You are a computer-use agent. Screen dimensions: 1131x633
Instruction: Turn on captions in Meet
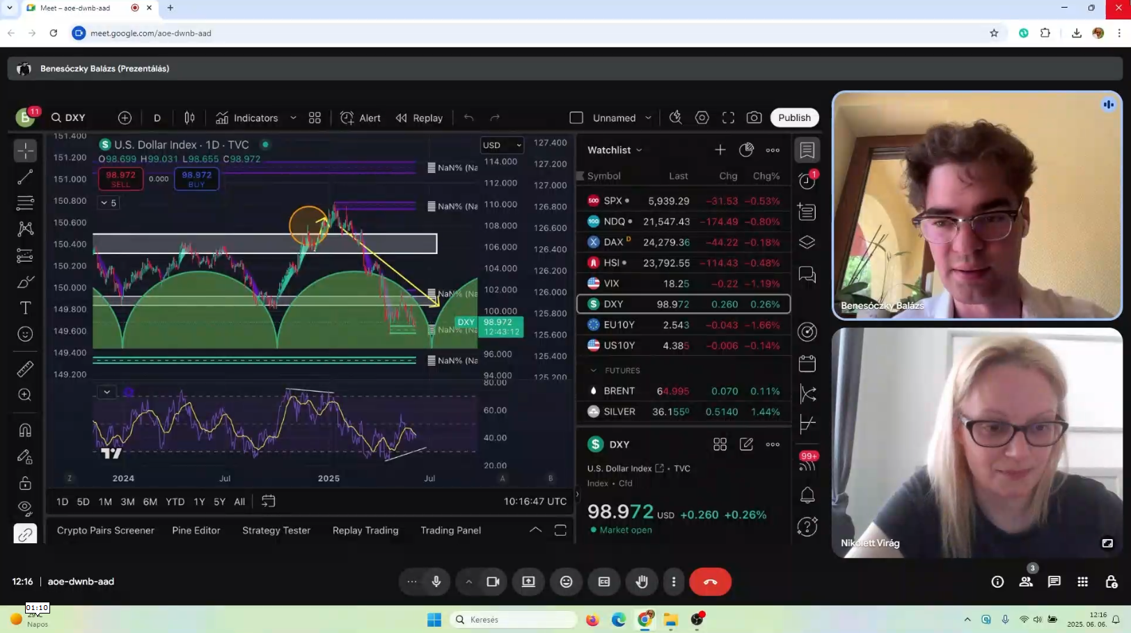[x=604, y=582]
